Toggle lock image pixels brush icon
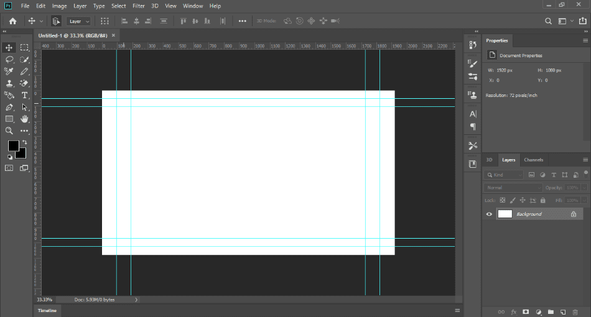This screenshot has height=317, width=591. pyautogui.click(x=513, y=200)
